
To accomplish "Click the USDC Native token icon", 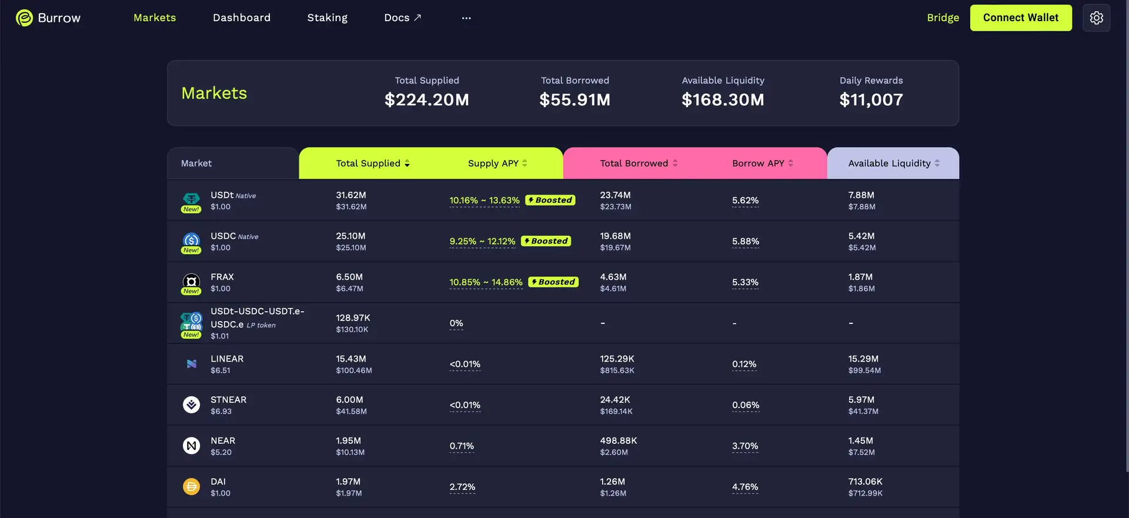I will coord(191,240).
